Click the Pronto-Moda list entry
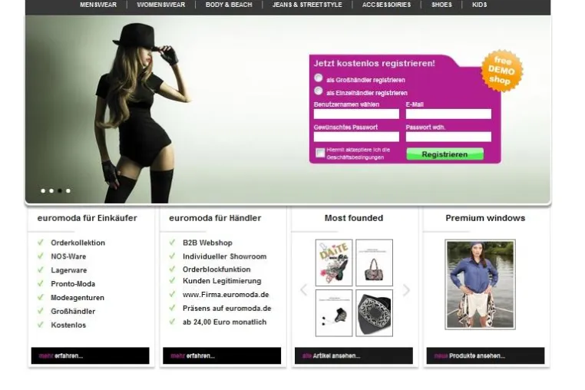 (73, 283)
